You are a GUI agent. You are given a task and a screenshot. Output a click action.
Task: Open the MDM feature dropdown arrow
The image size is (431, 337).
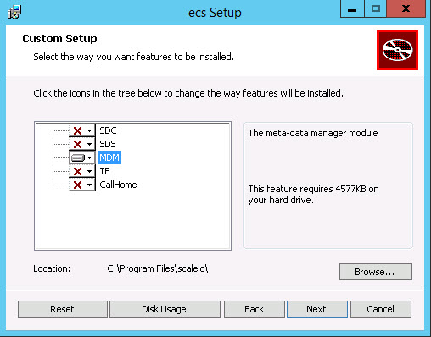[89, 157]
